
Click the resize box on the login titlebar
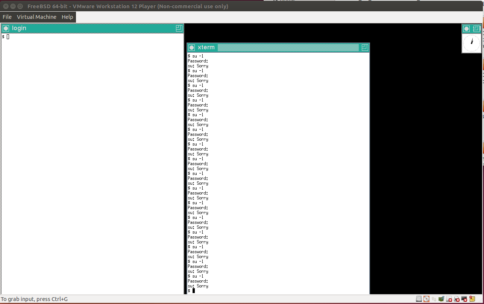[x=179, y=28]
